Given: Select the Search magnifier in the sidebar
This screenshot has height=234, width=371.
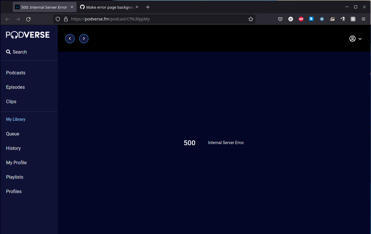Looking at the screenshot, I should (8, 52).
